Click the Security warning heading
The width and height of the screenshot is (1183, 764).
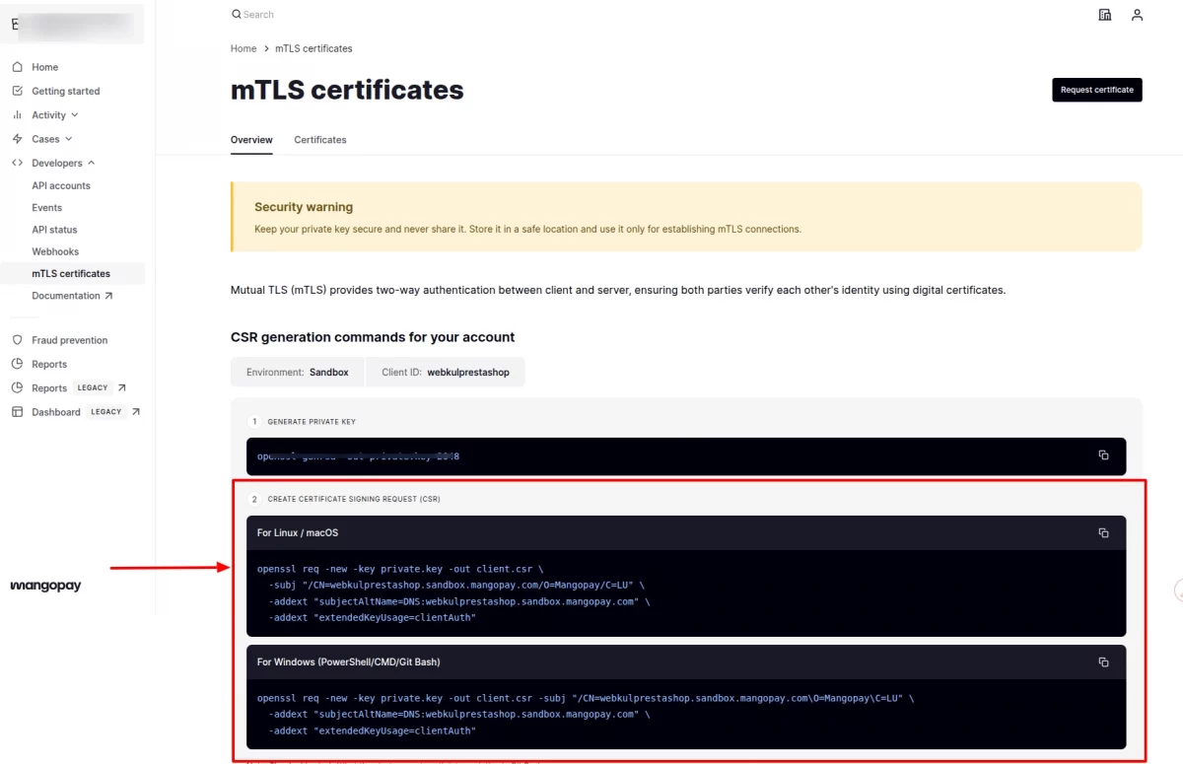click(304, 207)
